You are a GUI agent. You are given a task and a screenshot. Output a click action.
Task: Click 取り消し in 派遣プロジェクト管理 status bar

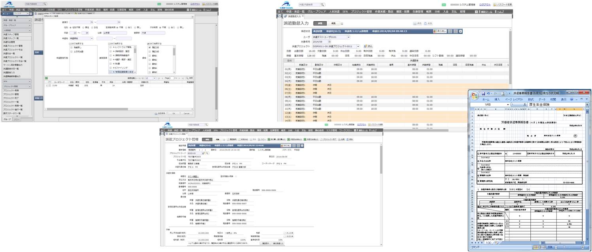[x=286, y=146]
